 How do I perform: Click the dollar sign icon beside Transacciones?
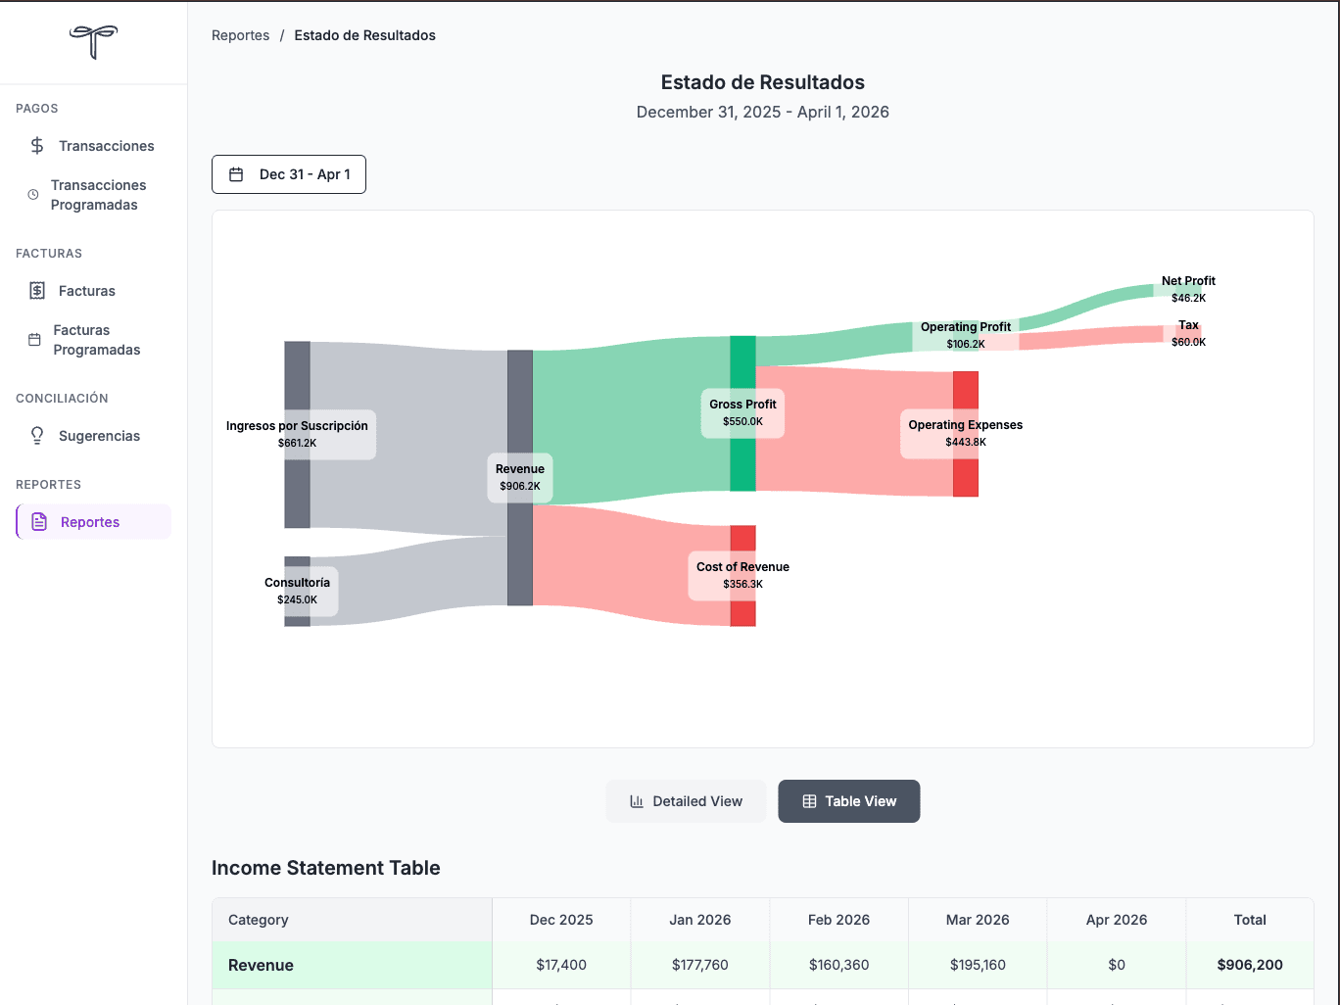point(37,146)
